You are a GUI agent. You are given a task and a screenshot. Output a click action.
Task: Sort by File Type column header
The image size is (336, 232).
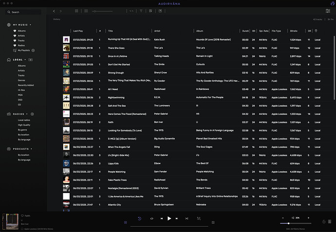click(276, 31)
